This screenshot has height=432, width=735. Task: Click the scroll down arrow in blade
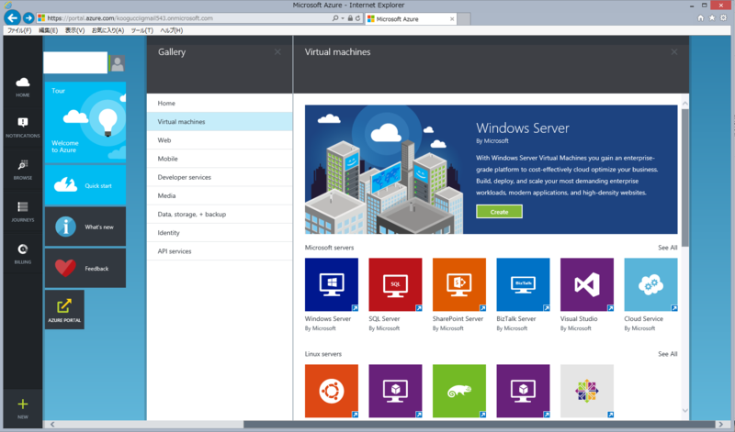click(684, 411)
